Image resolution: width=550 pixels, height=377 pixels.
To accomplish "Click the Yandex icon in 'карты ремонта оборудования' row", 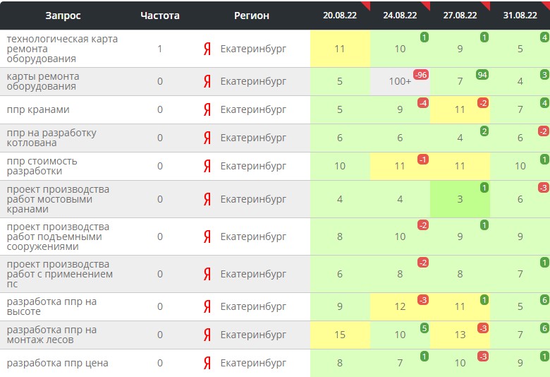I will (207, 81).
